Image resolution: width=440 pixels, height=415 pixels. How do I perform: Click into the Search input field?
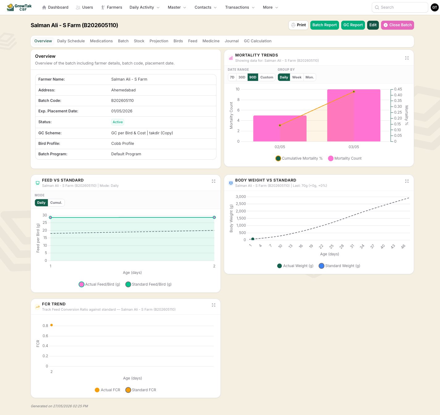pos(400,7)
